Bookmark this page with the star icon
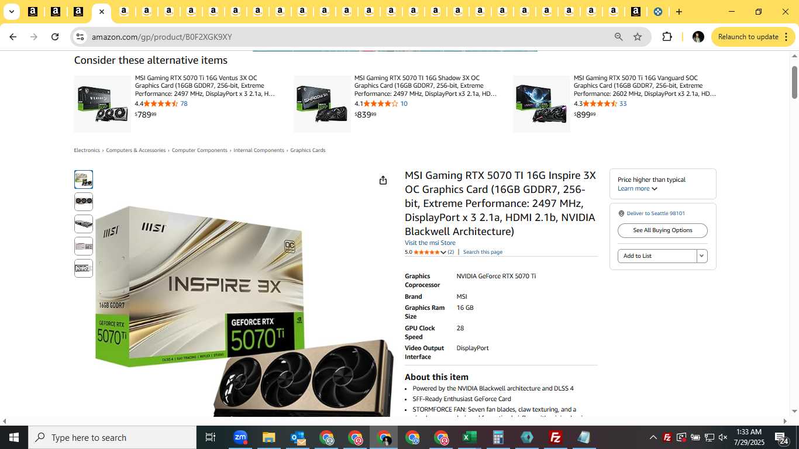Viewport: 799px width, 449px height. [638, 37]
